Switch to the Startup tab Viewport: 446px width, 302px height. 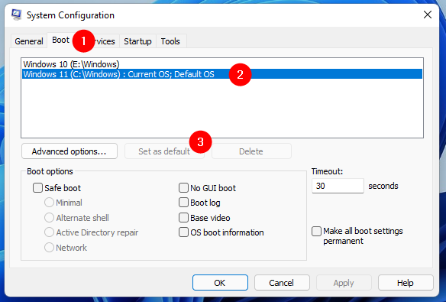click(137, 41)
